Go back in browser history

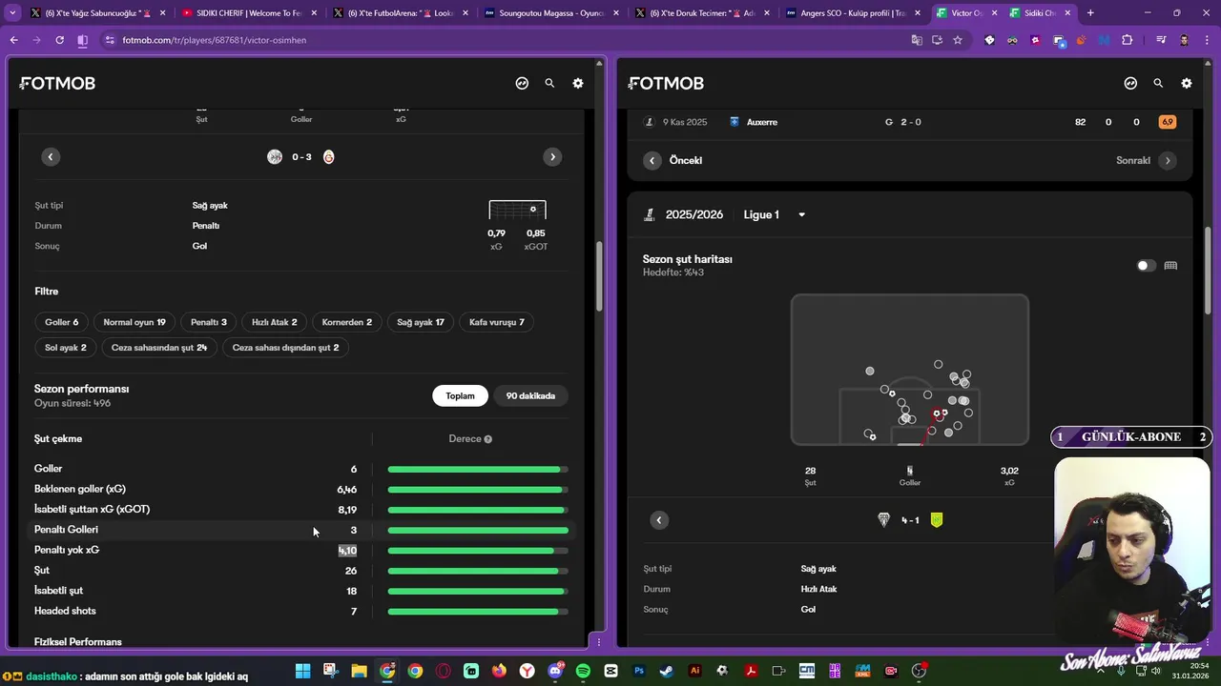[13, 40]
